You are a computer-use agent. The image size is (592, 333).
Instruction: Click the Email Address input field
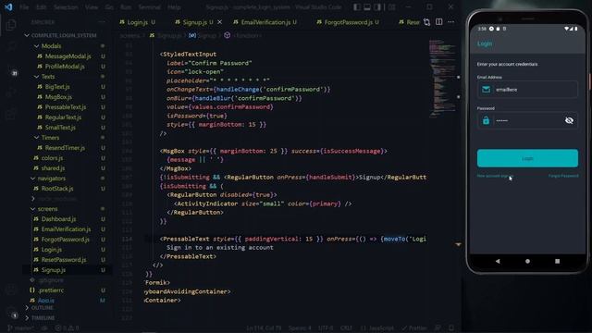click(527, 90)
